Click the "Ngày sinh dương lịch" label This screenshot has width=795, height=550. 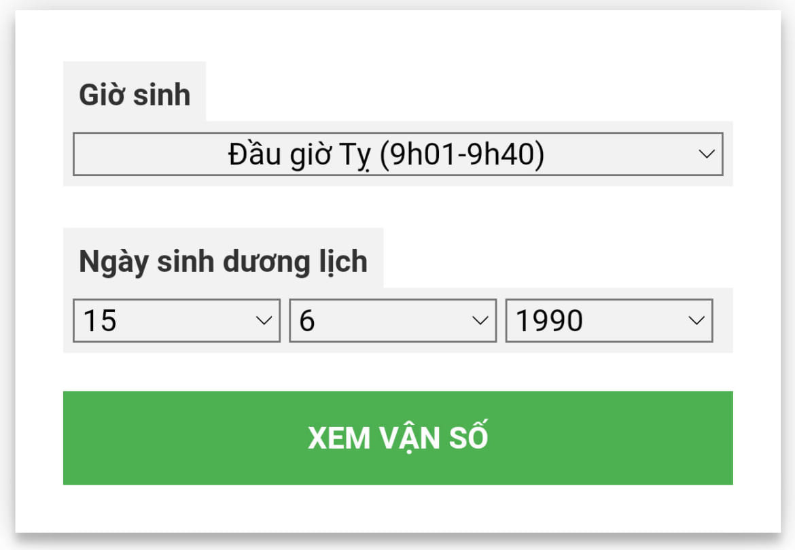(223, 261)
